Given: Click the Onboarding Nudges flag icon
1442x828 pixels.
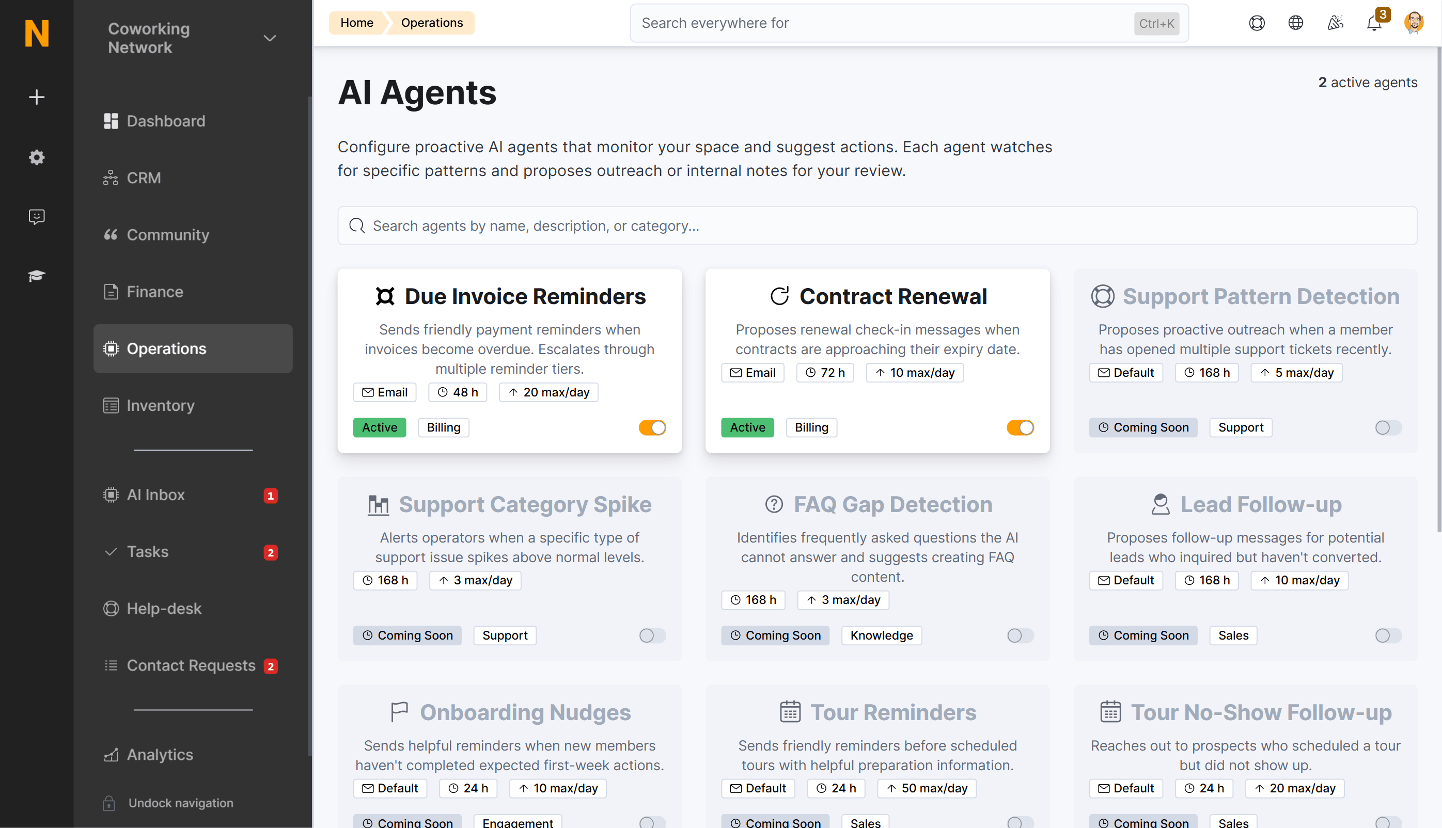Looking at the screenshot, I should tap(399, 712).
